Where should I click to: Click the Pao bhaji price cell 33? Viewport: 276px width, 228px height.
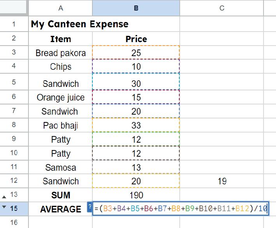pos(136,125)
